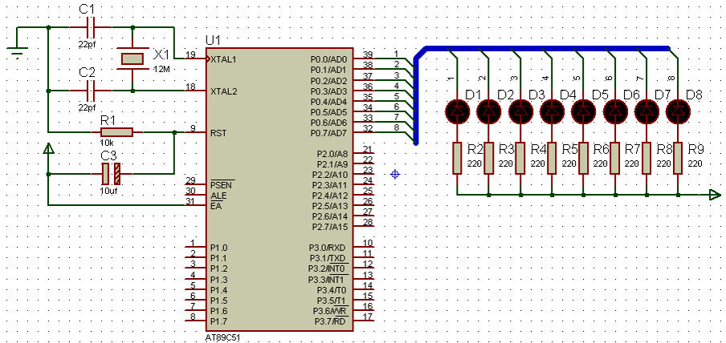The image size is (726, 343).
Task: Click the 12M crystal value
Action: 161,69
